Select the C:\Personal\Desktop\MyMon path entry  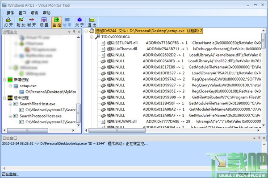click(50, 92)
